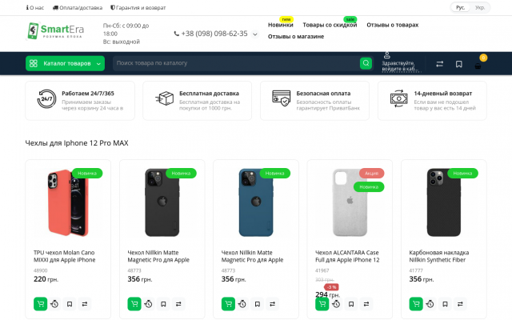Compare Nillkin Synthetic Fiber case
The image size is (512, 320).
pos(460,304)
